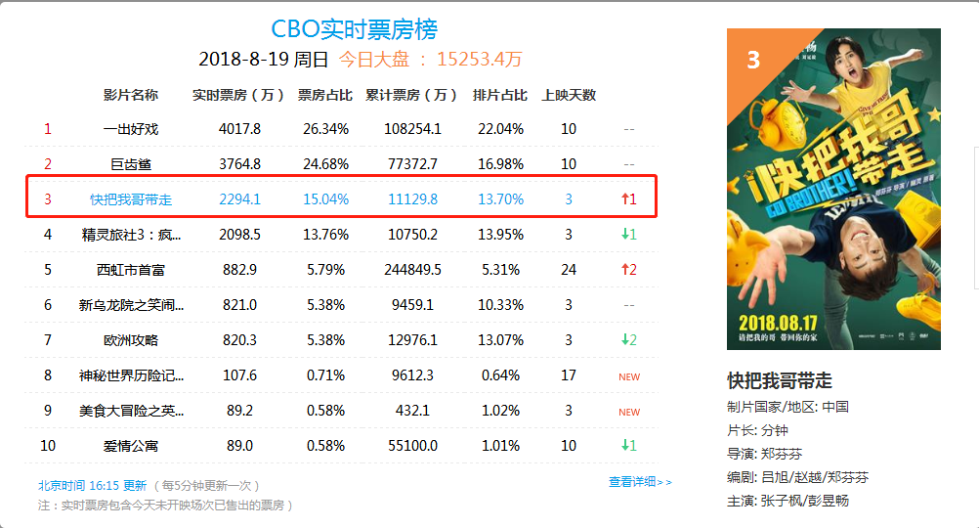Select 美食大冒险之英... movie title

[131, 411]
